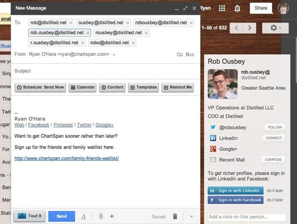Open the ChartSpan waitlist URL
Image resolution: width=297 pixels, height=224 pixels.
(67, 158)
